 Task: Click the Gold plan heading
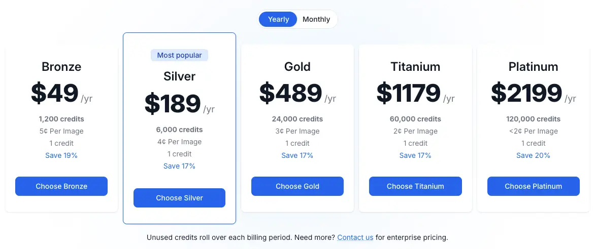click(x=297, y=67)
